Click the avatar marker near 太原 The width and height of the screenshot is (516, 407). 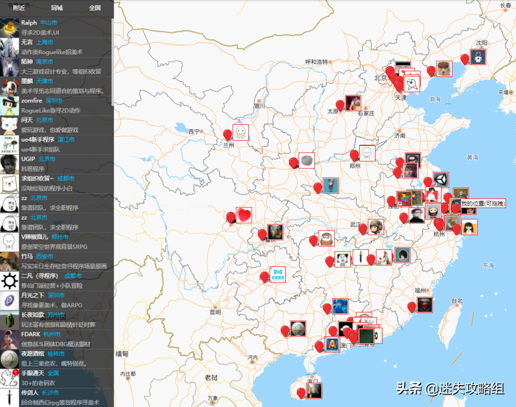click(x=353, y=103)
